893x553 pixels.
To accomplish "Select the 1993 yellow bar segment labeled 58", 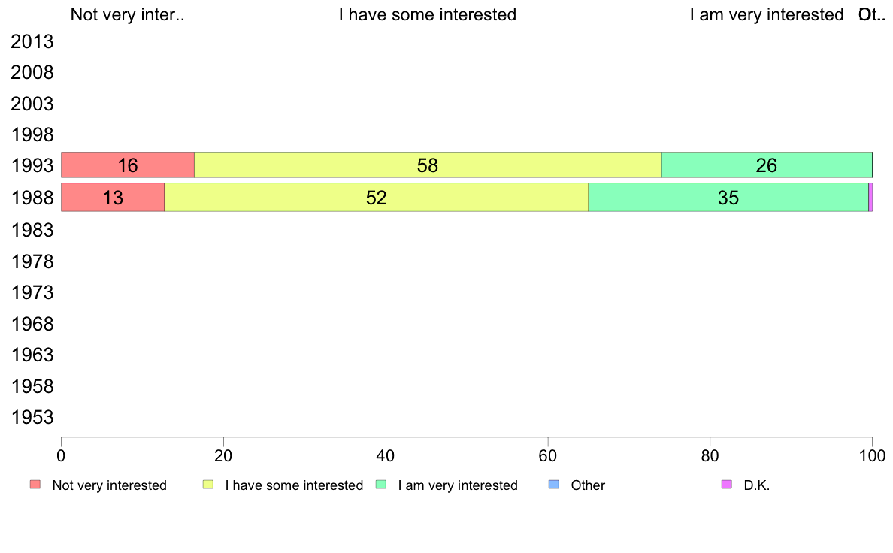I will coord(428,165).
